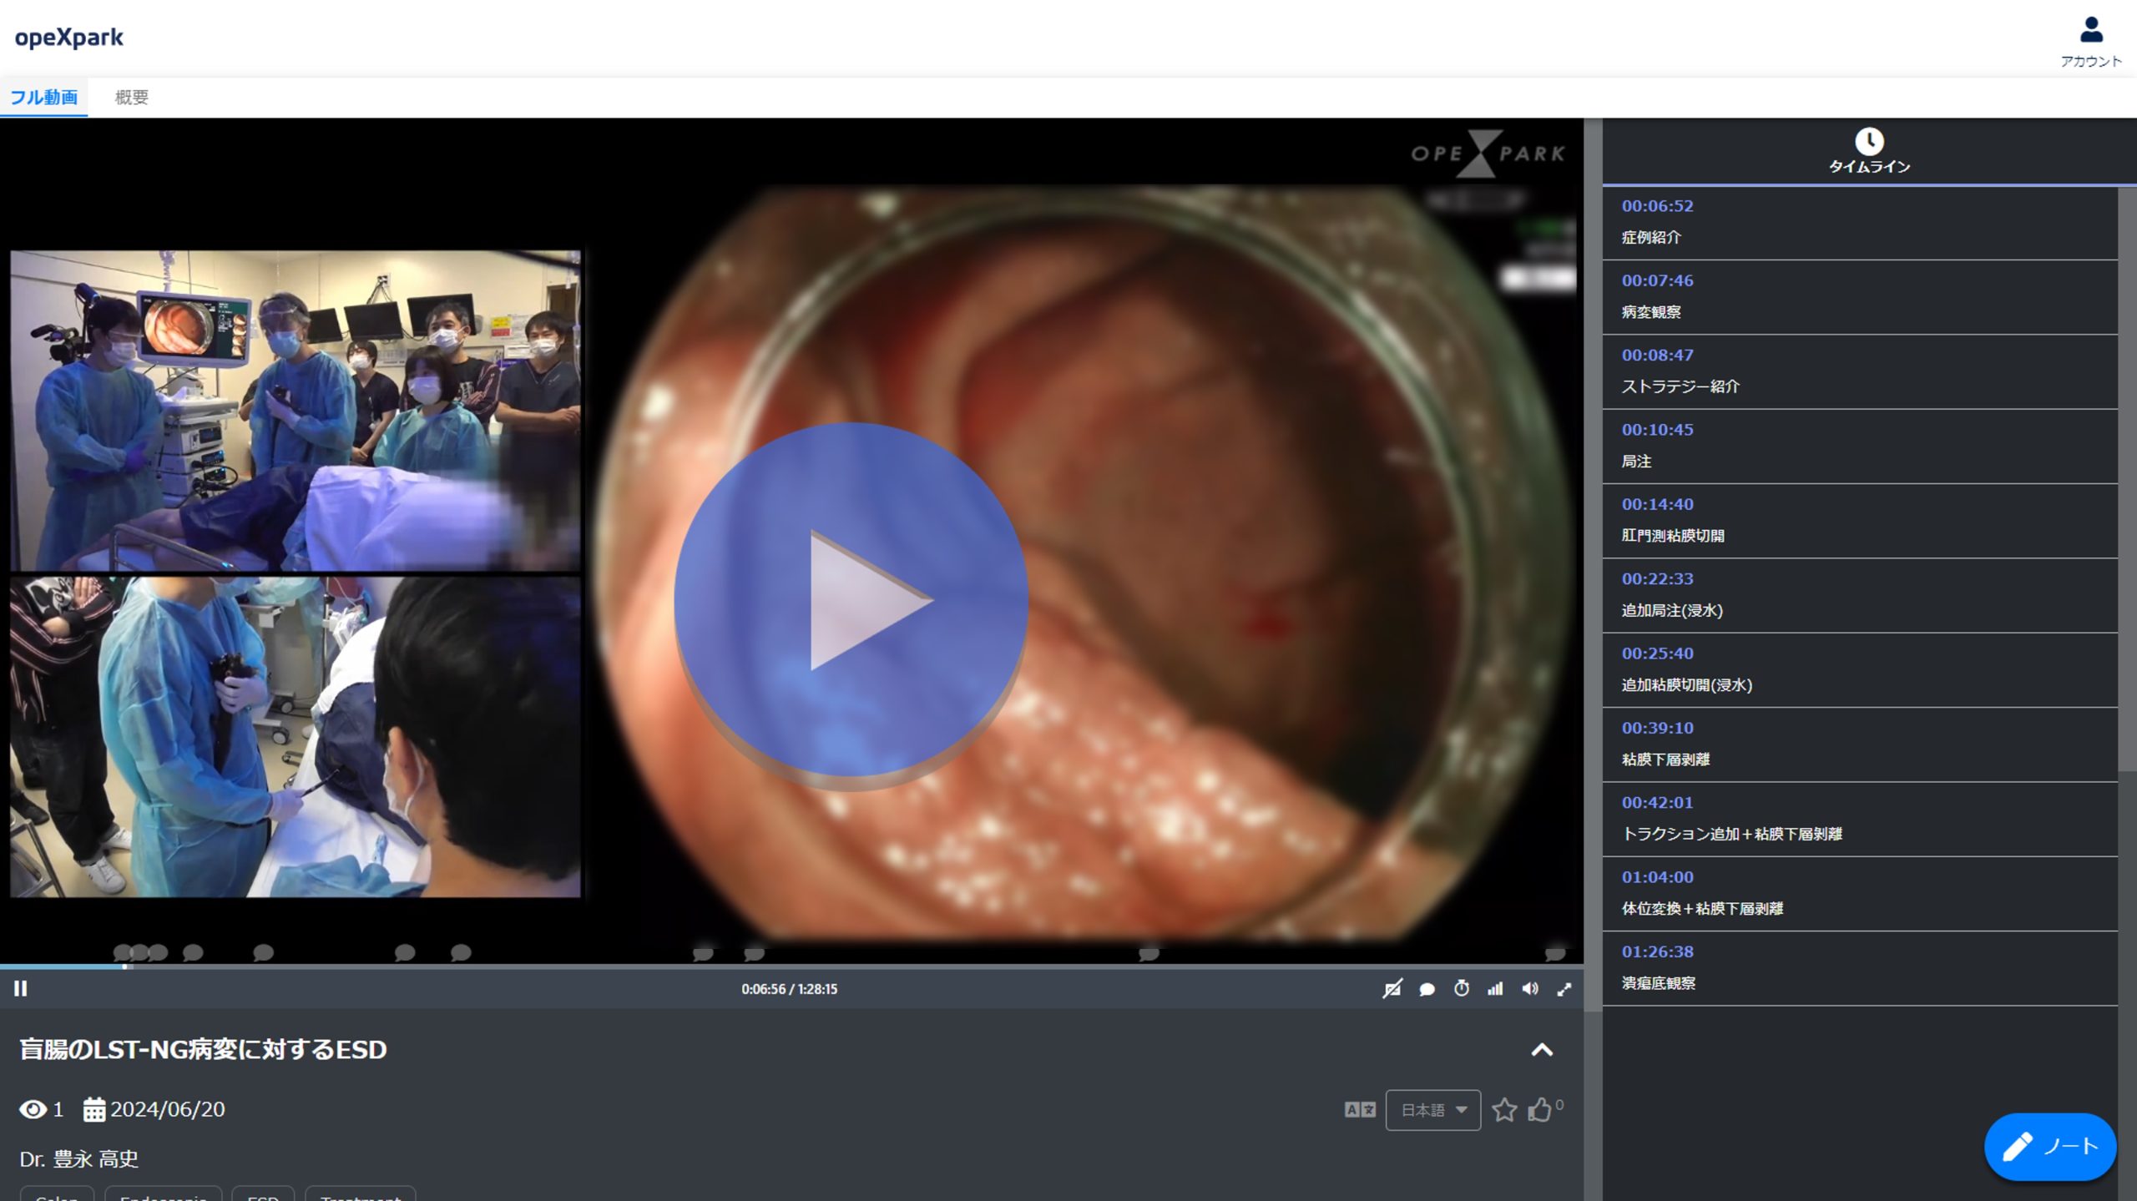Jump to 00:10:45 局注 timeline entry
Screen dimensions: 2137x1201
[1860, 446]
